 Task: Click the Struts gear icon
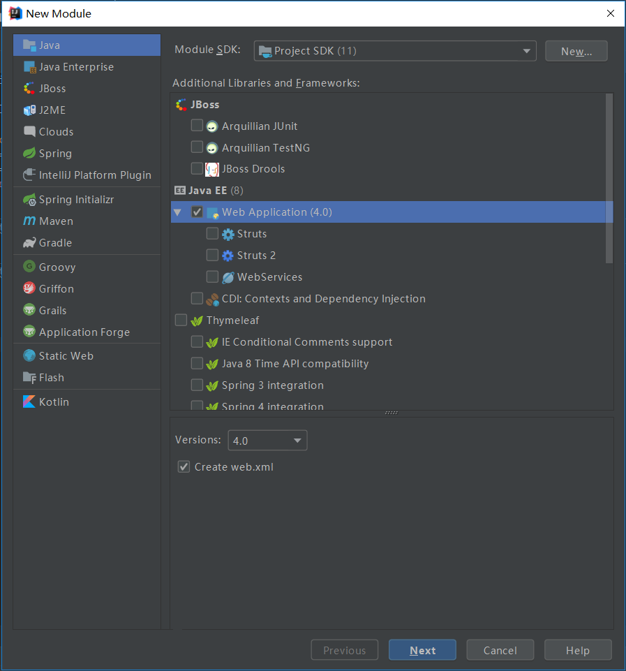(x=228, y=234)
